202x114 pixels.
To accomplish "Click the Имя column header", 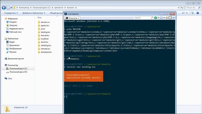I will (39, 17).
